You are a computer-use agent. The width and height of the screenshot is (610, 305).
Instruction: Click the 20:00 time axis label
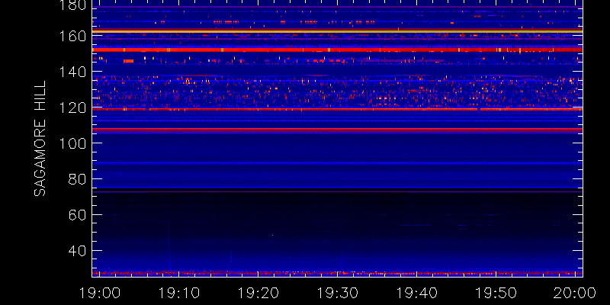(576, 293)
